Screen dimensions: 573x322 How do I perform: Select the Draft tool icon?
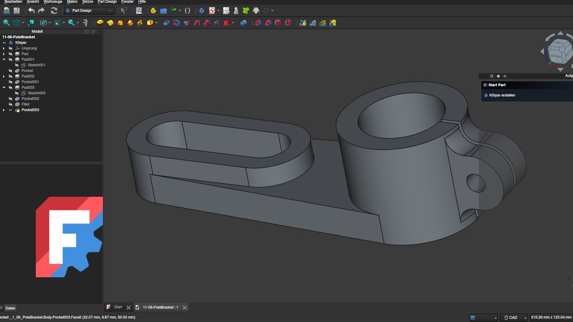278,22
